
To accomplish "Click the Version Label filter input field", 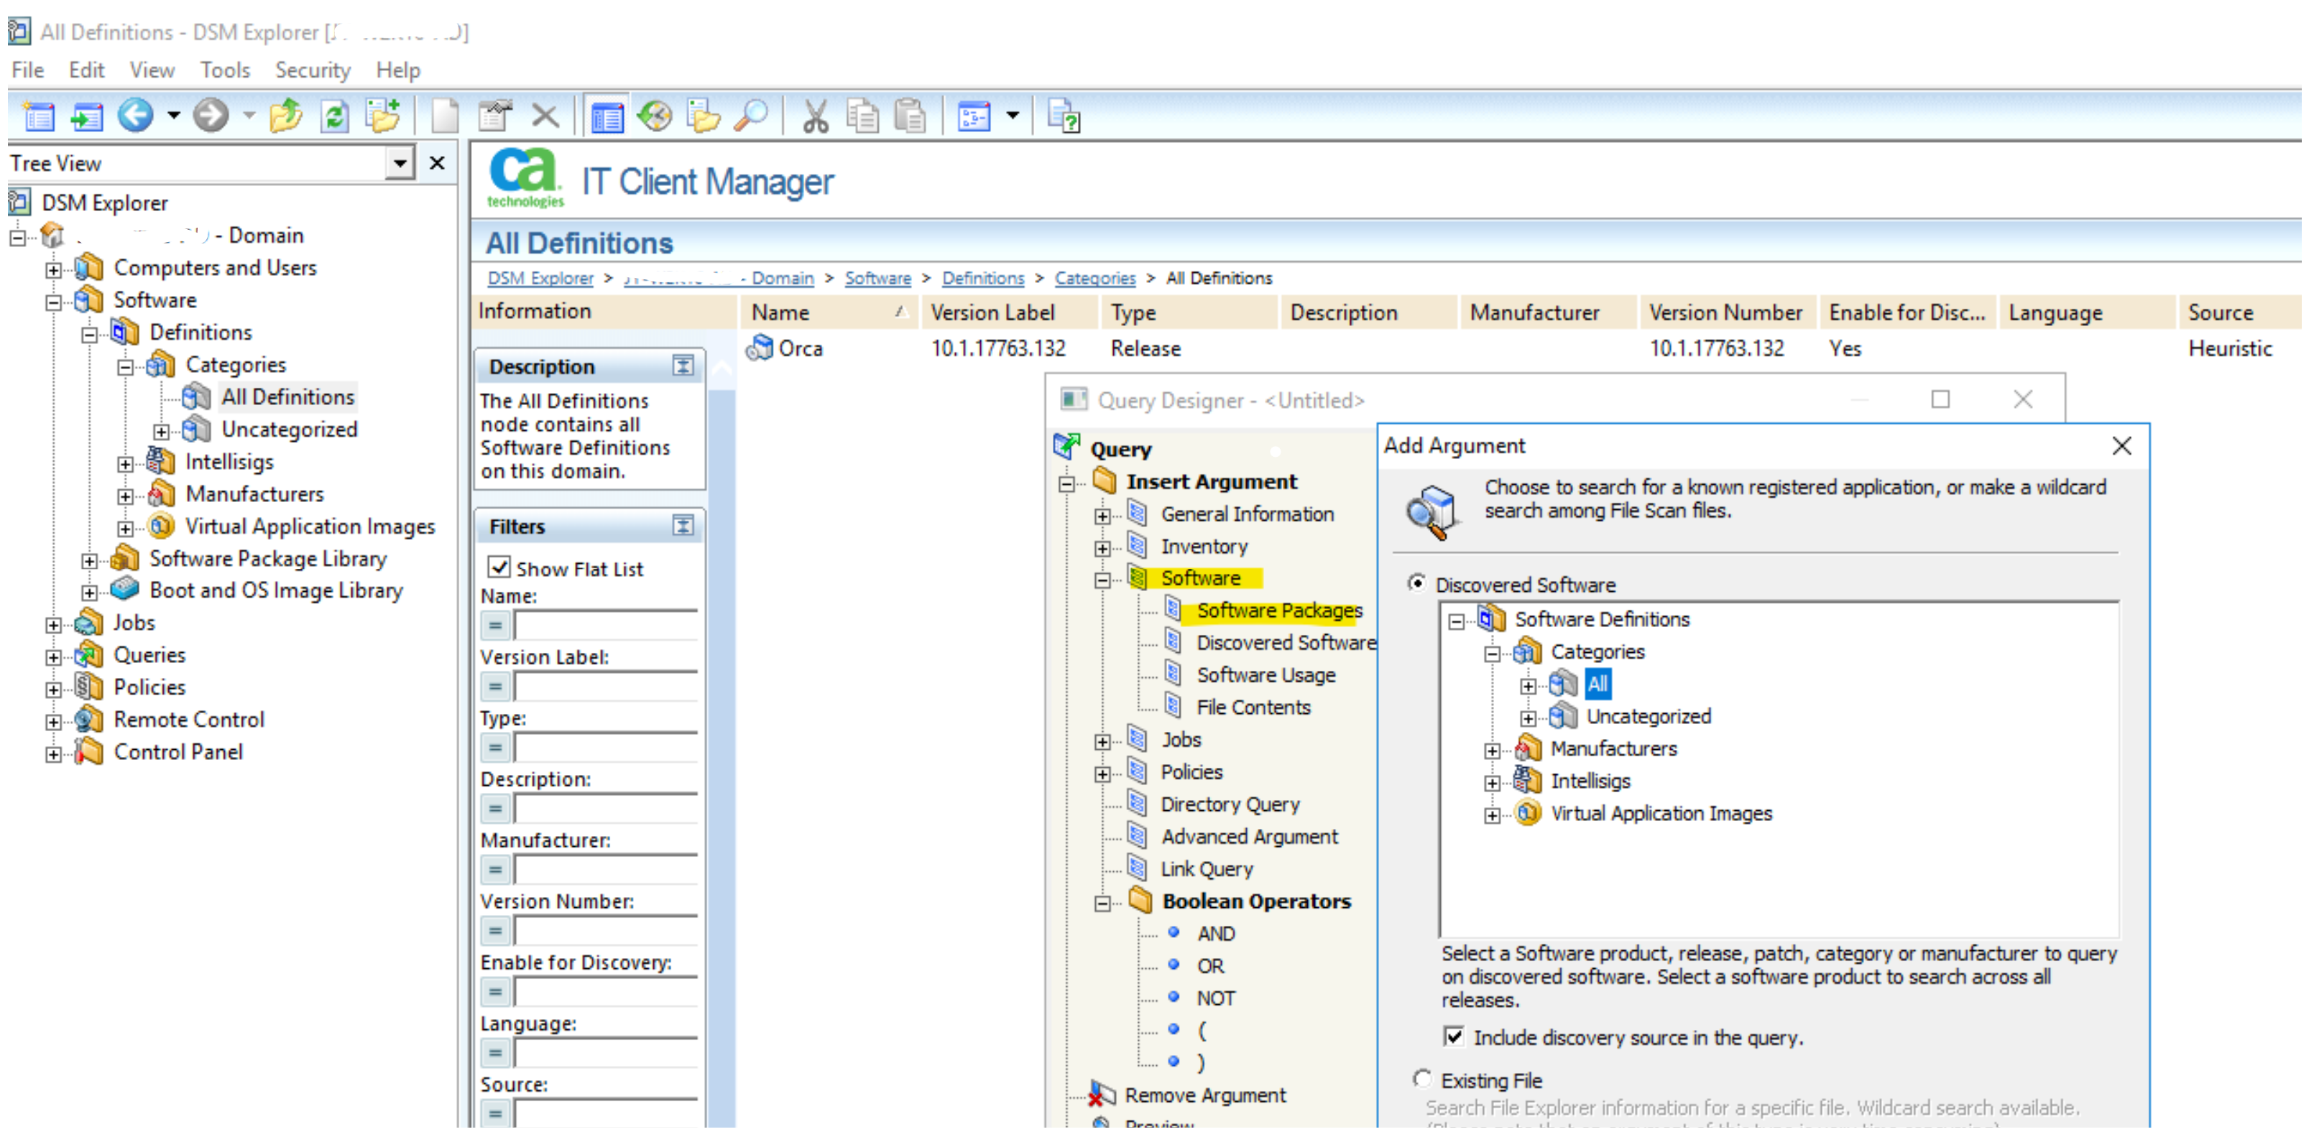I will (607, 687).
